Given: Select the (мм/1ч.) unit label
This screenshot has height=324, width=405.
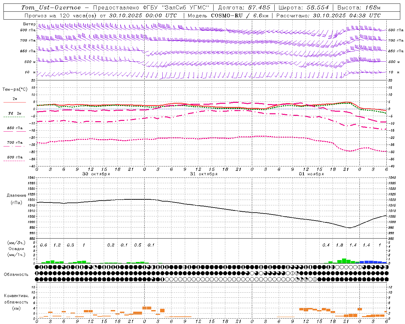Looking at the screenshot, I should point(16,255).
